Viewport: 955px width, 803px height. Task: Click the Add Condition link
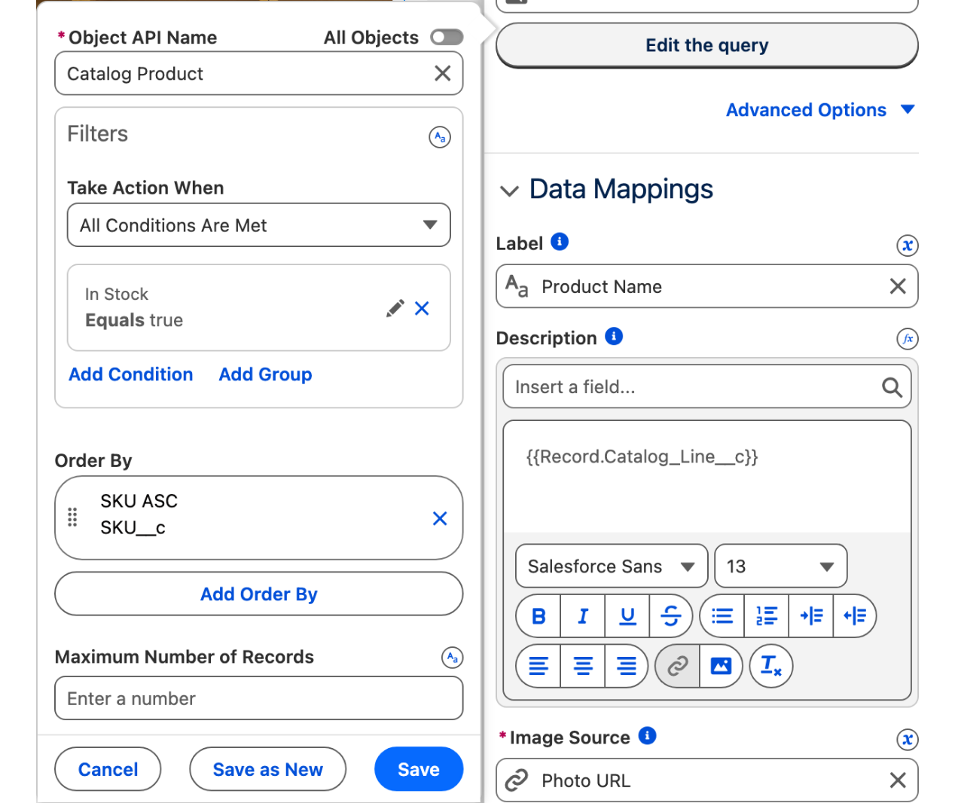pyautogui.click(x=131, y=374)
